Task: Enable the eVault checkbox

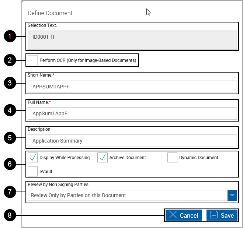Action: pos(32,171)
